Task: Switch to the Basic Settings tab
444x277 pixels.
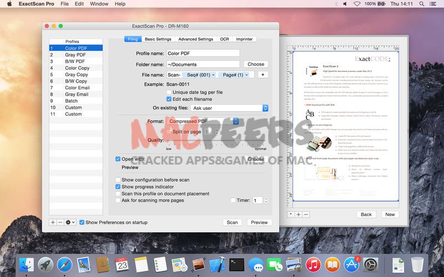Action: [x=158, y=39]
